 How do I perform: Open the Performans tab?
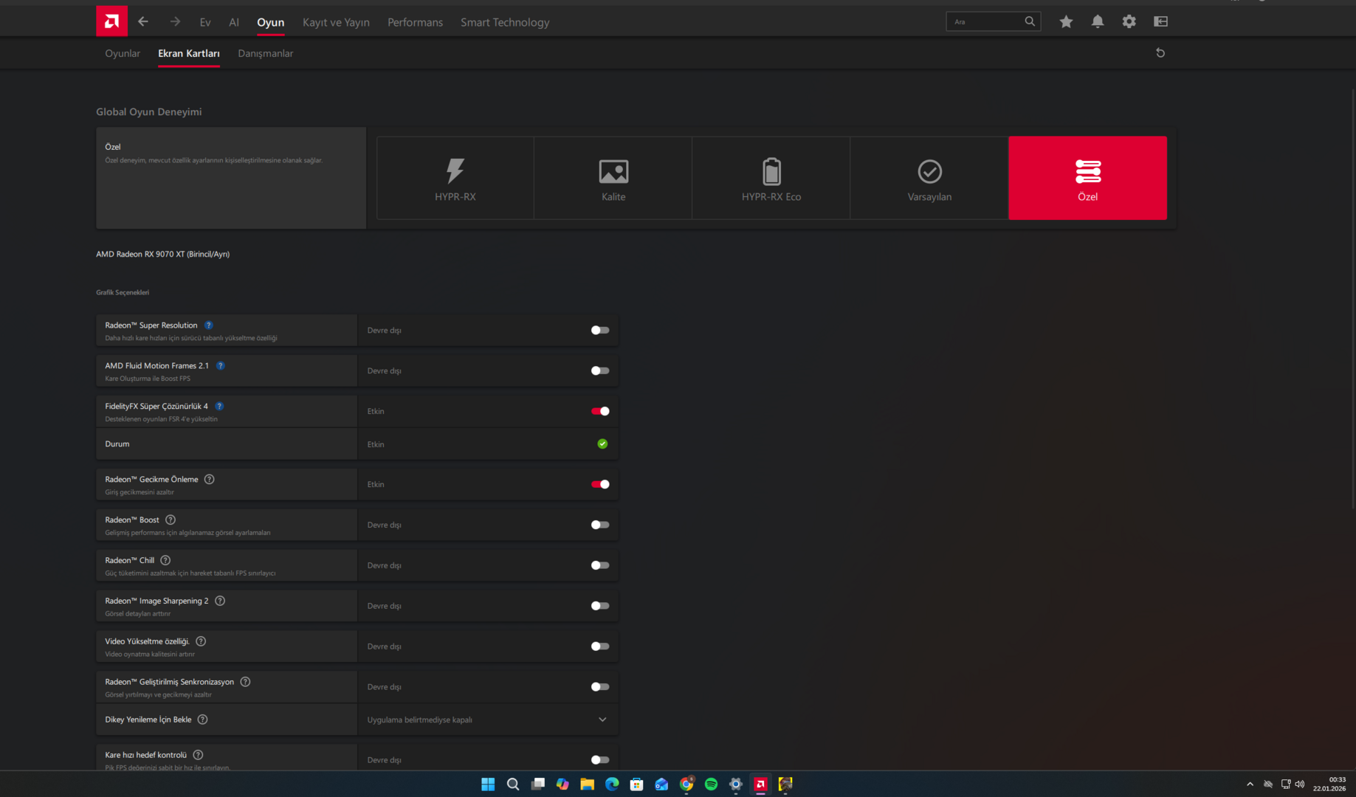coord(415,22)
